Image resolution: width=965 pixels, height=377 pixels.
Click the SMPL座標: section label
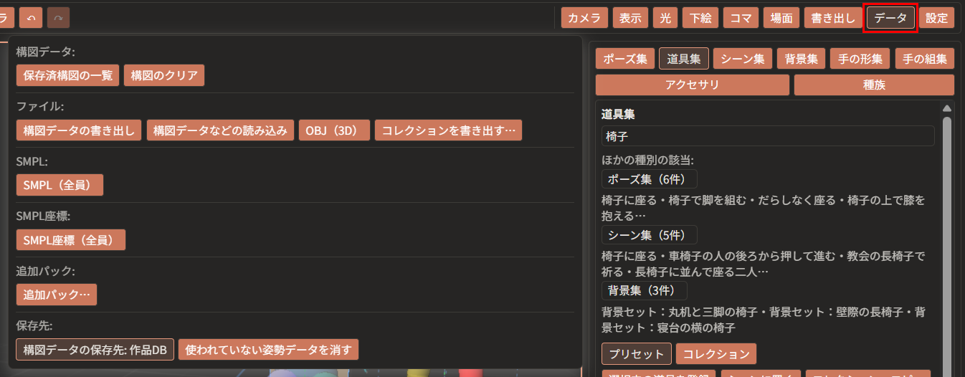pos(43,216)
